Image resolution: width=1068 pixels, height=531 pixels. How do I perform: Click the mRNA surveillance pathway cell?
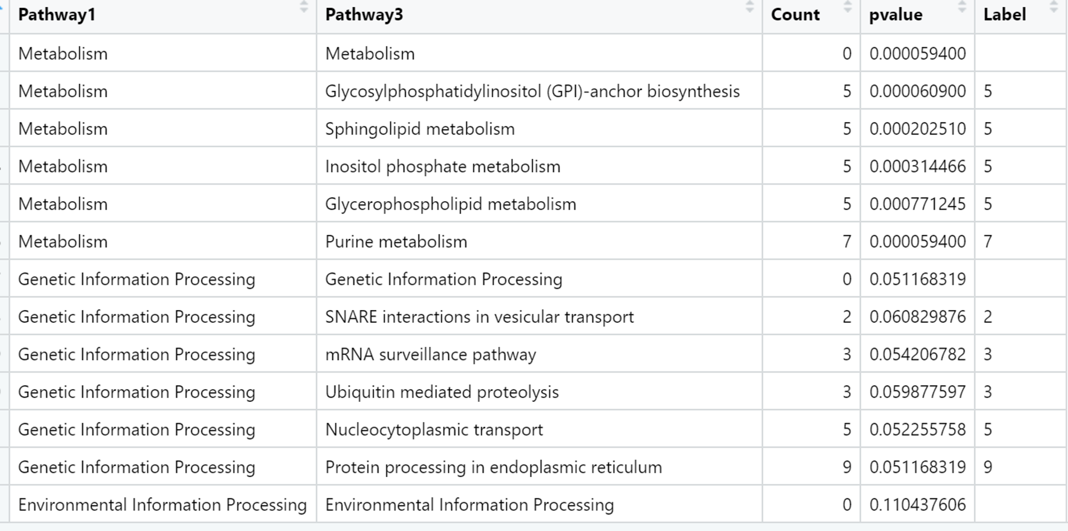point(539,354)
